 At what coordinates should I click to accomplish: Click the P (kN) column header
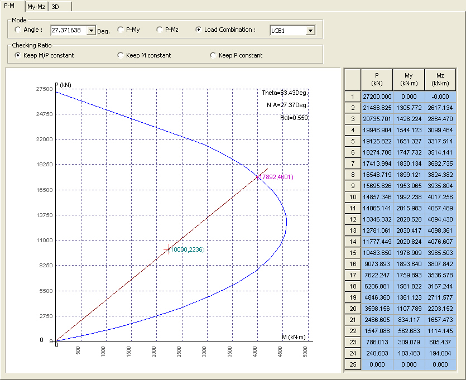pos(377,79)
